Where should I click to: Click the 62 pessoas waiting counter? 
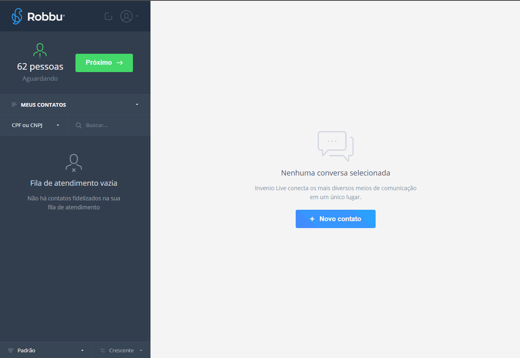coord(40,66)
